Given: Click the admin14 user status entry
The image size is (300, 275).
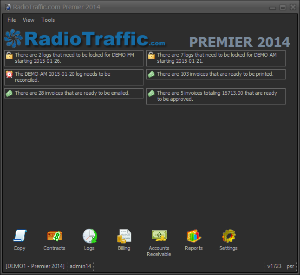Looking at the screenshot, I should click(x=80, y=266).
